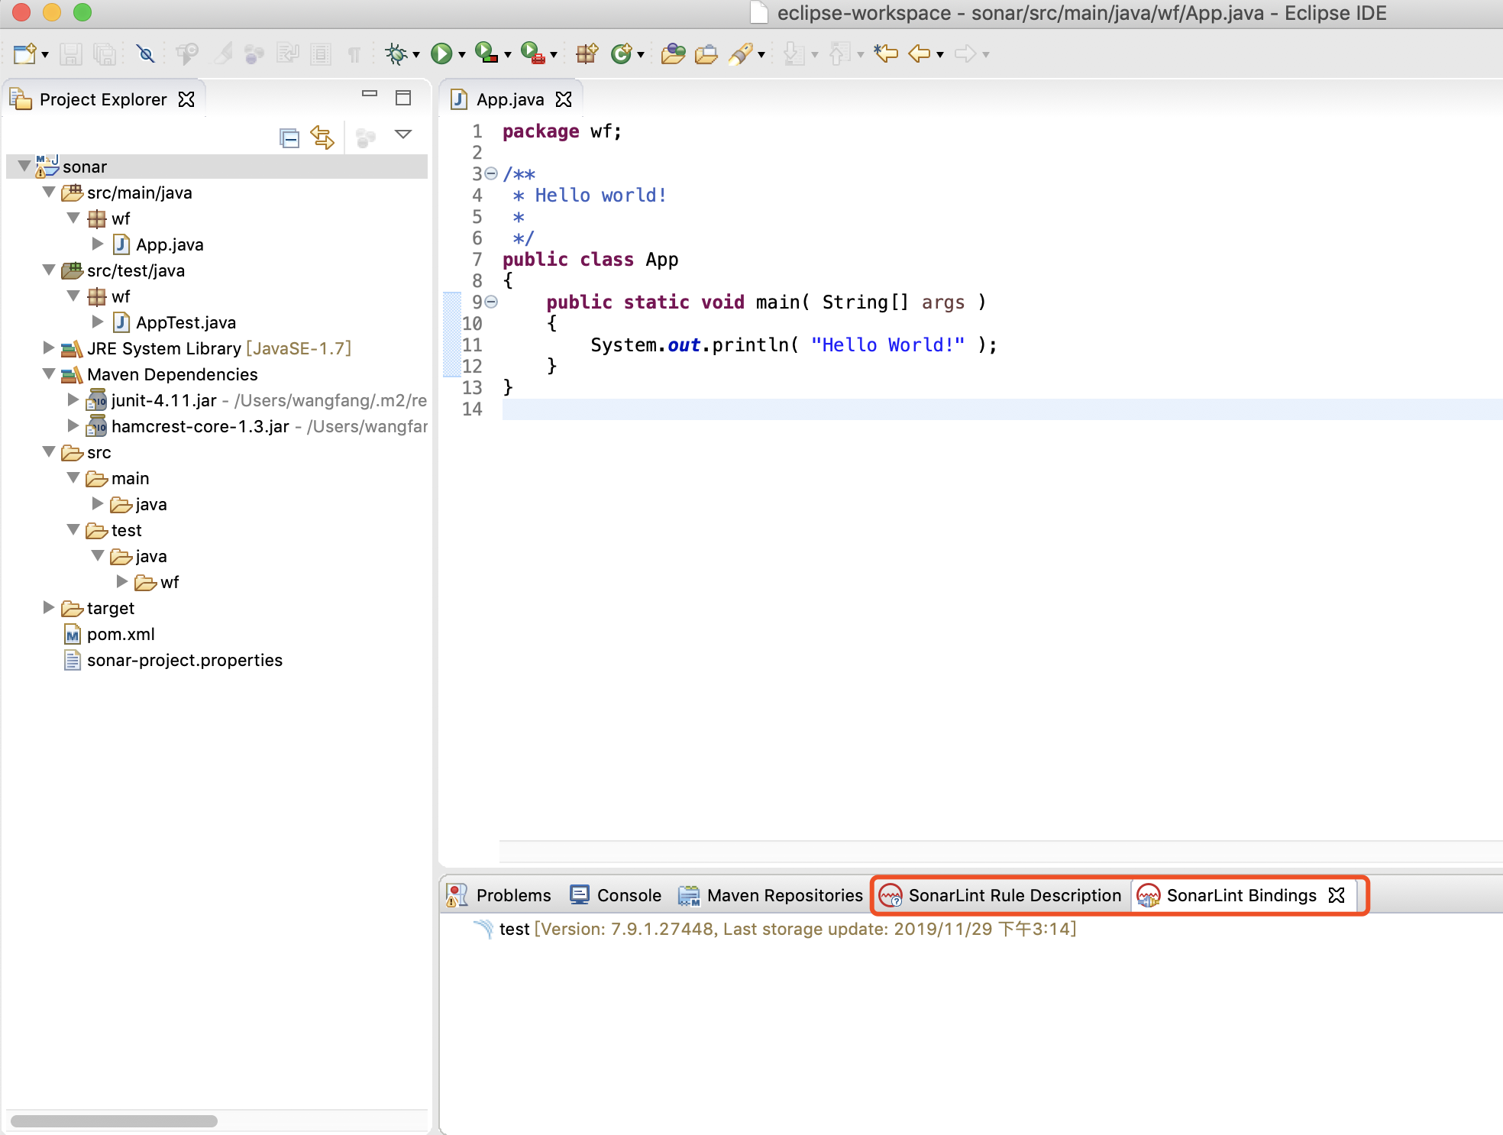Click Collapse All in Project Explorer
The height and width of the screenshot is (1135, 1503).
[289, 137]
